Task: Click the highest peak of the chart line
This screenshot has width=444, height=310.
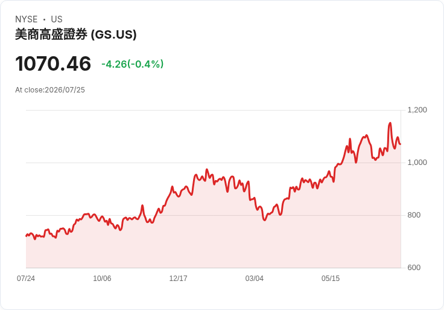Action: [x=390, y=123]
